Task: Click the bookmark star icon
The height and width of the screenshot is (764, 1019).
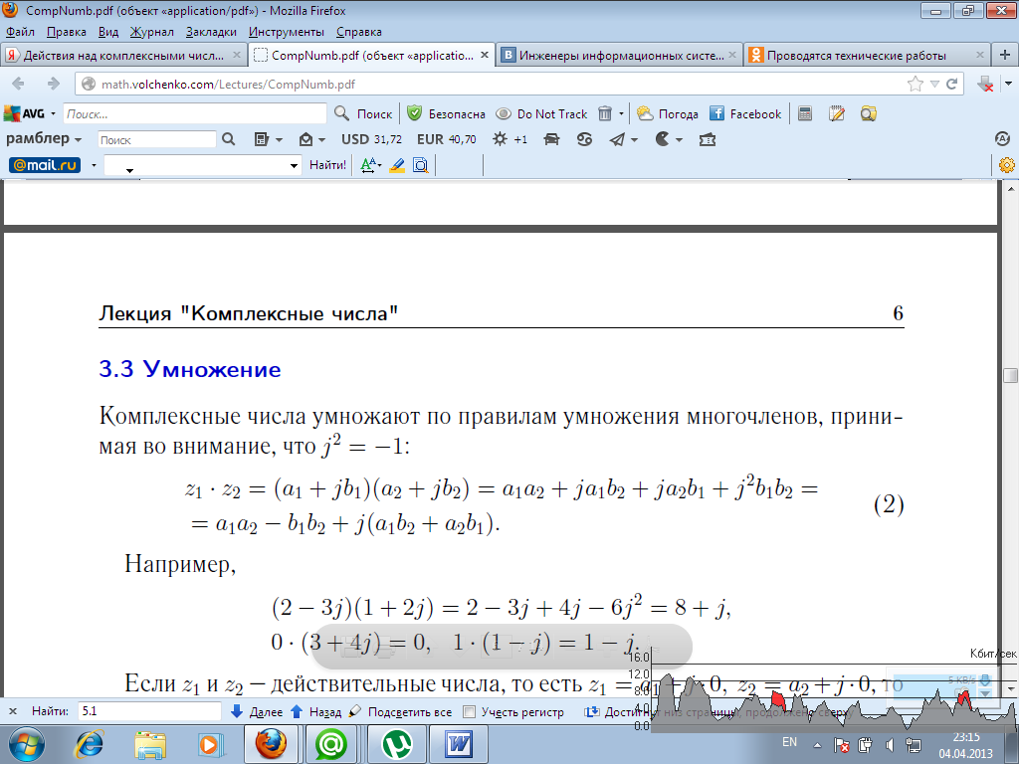Action: click(x=916, y=84)
